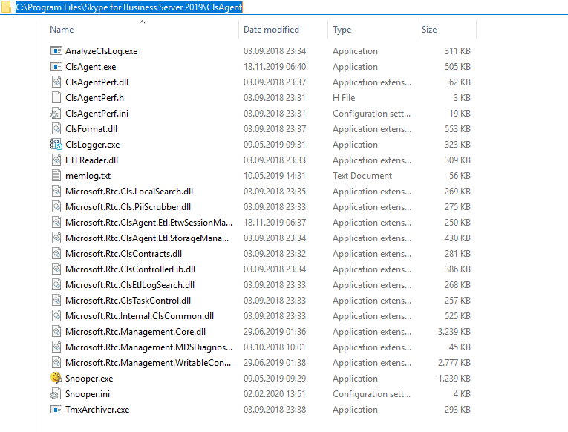Select file name Microsoft.Rtc.ClsContracts.dll
Screen dimensions: 568x432
123,253
